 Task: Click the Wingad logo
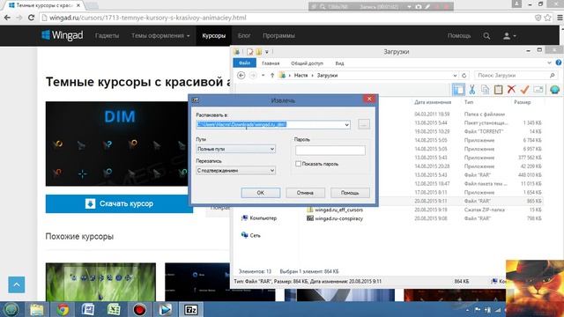[x=63, y=35]
